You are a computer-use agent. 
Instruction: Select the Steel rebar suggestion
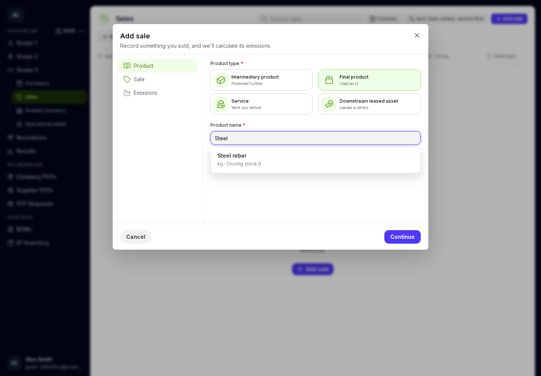[x=316, y=160]
